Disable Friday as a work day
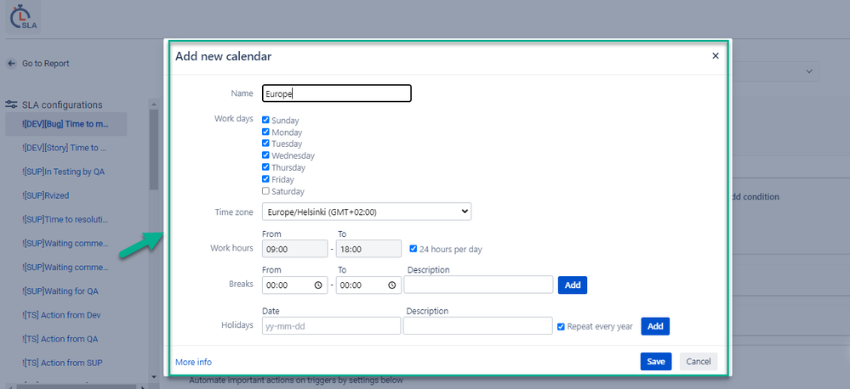The image size is (850, 389). (265, 179)
